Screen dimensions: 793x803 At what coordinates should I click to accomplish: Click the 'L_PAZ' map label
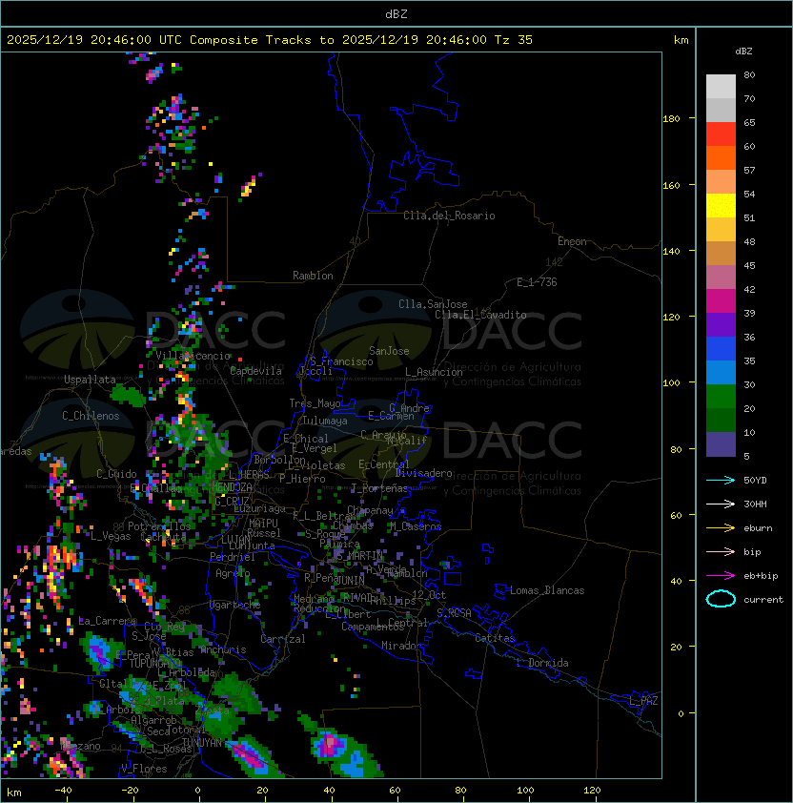pos(643,701)
